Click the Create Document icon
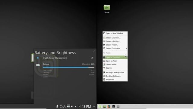The height and width of the screenshot is (109, 193). (x=104, y=48)
